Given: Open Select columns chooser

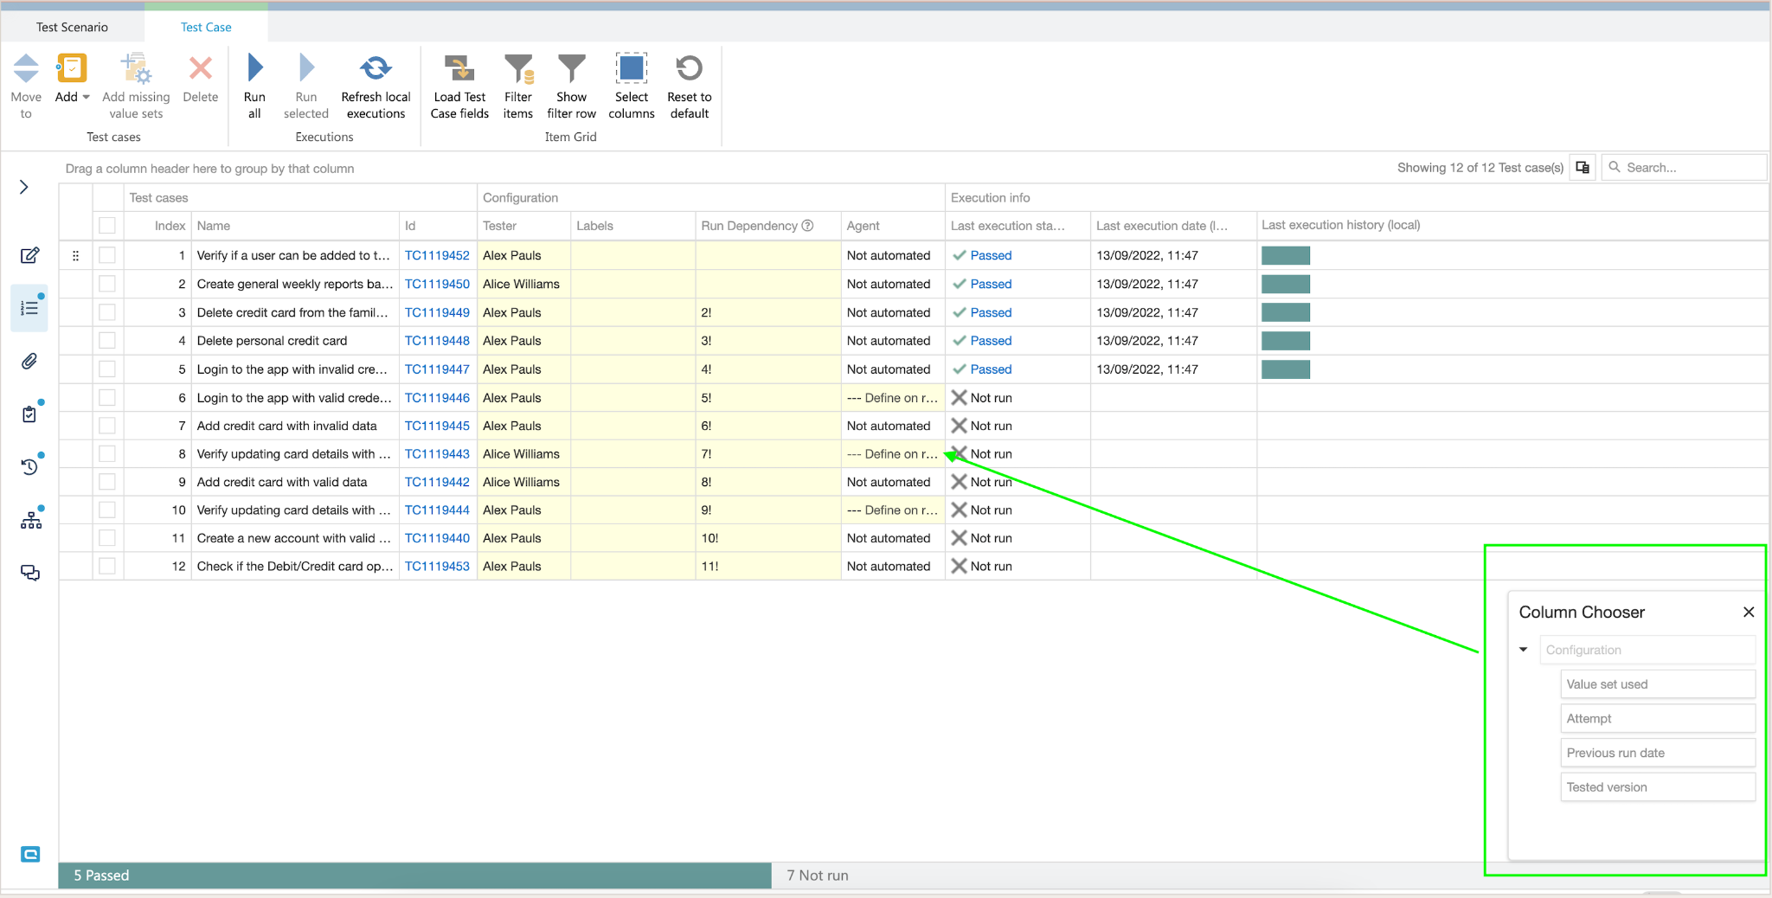Looking at the screenshot, I should click(x=632, y=69).
